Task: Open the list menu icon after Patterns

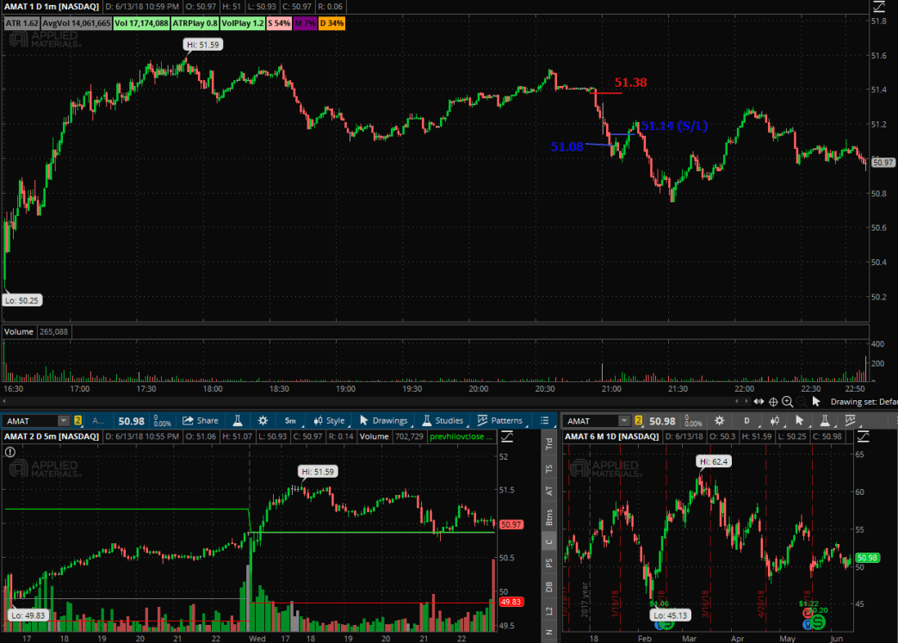Action: tap(543, 421)
